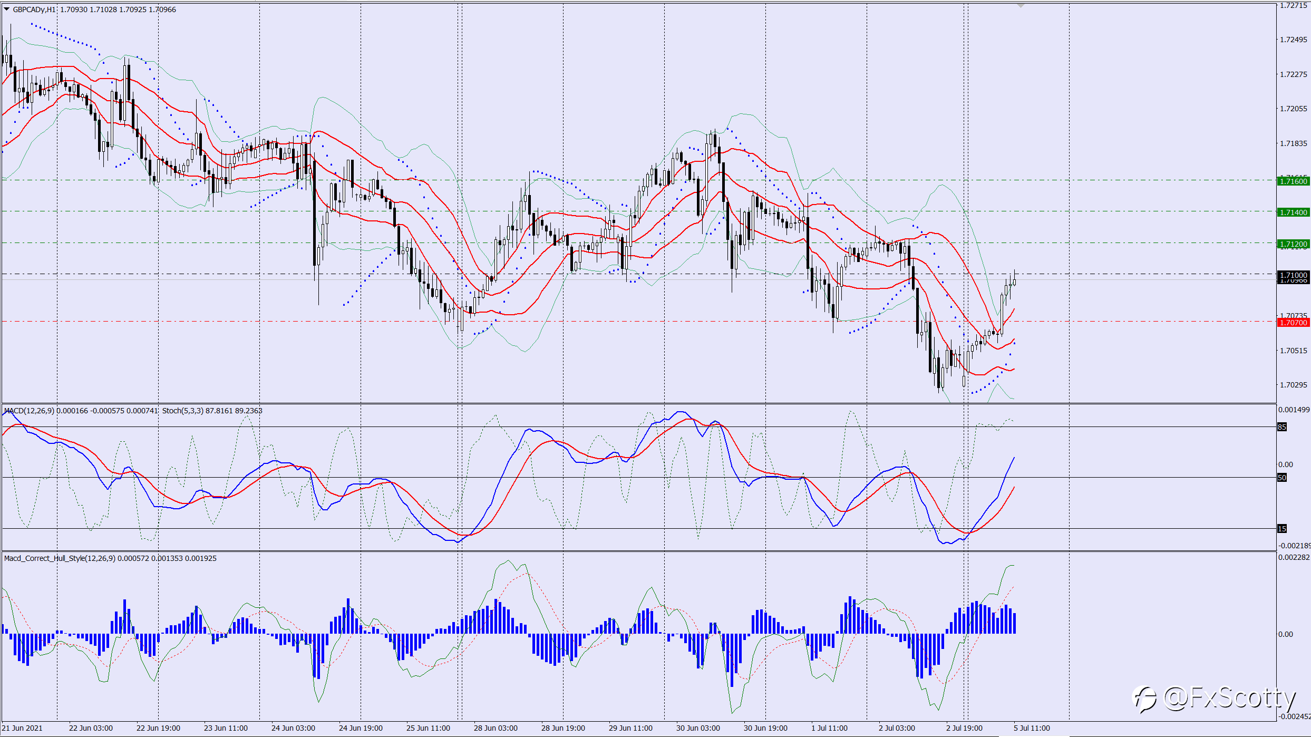
Task: Click the 1.71835 value on price axis
Action: coord(1294,143)
